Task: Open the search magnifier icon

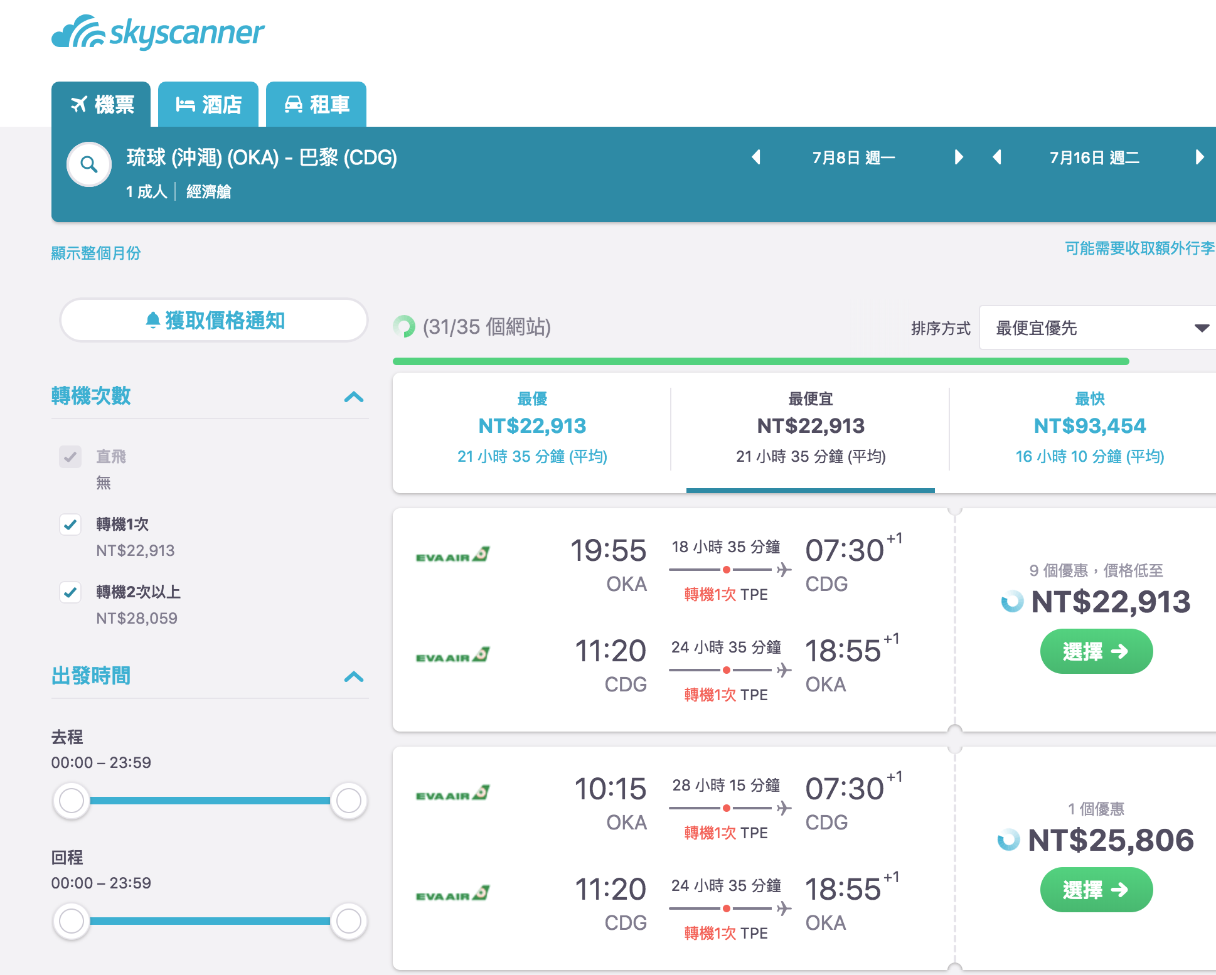Action: click(x=89, y=165)
